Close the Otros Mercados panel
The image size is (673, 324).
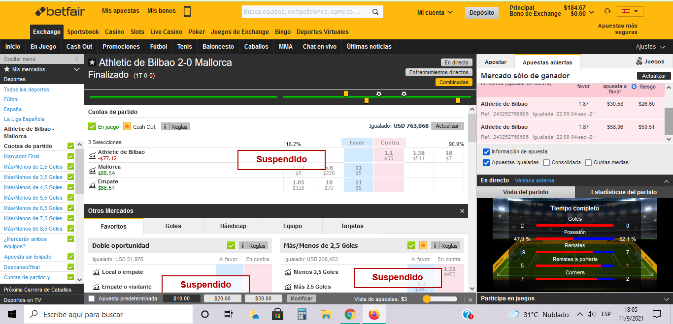462,211
